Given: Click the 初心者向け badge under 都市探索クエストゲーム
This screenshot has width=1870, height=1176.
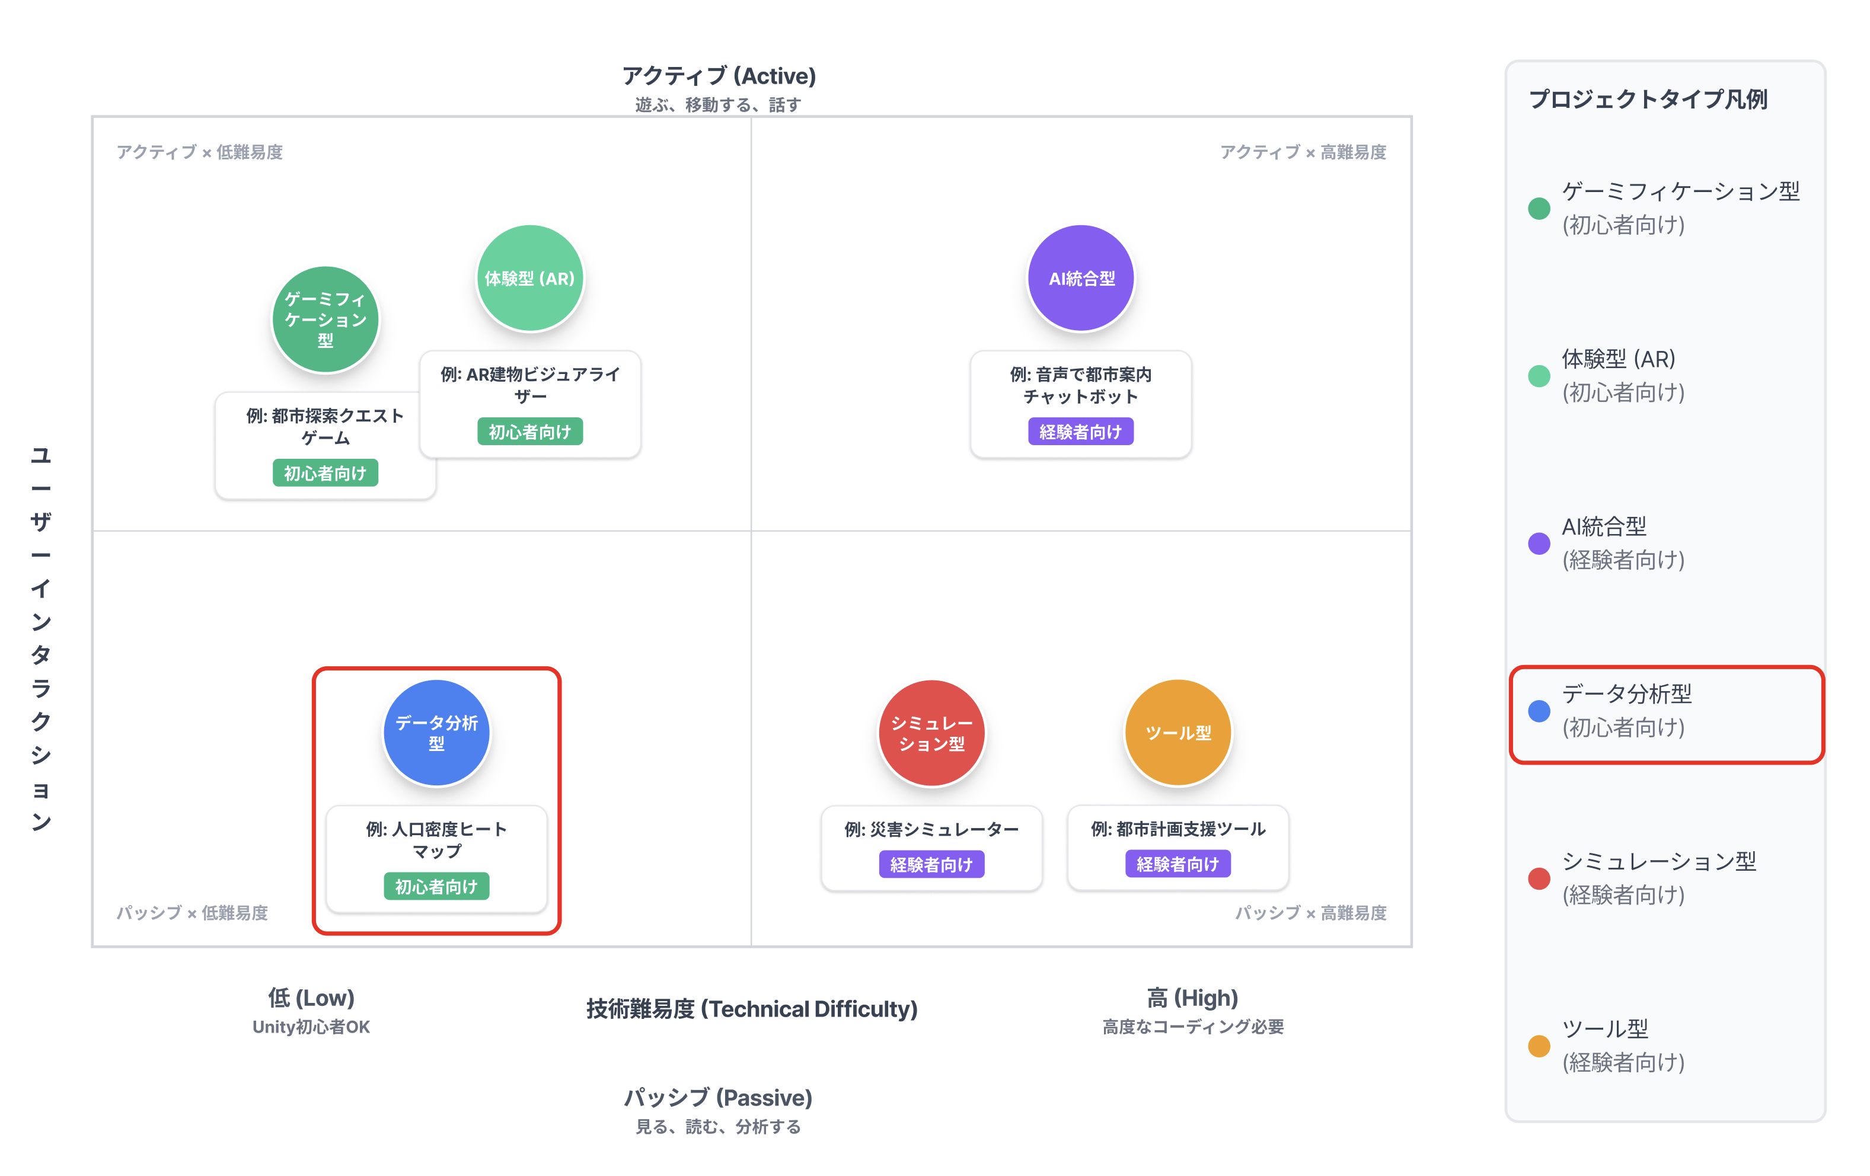Looking at the screenshot, I should [x=326, y=473].
